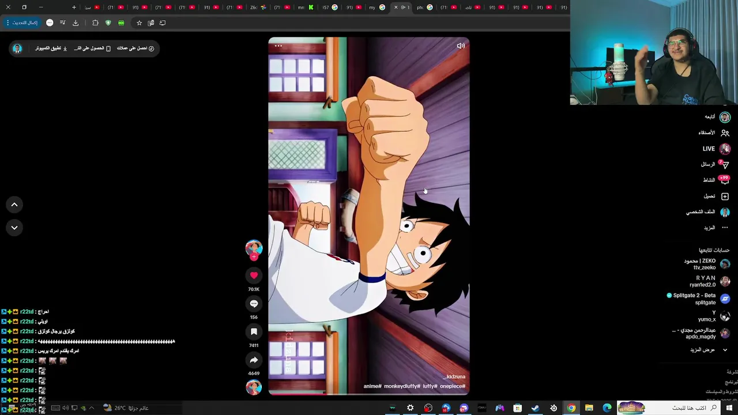
Task: Open the Settings gear on the taskbar
Action: click(x=410, y=408)
